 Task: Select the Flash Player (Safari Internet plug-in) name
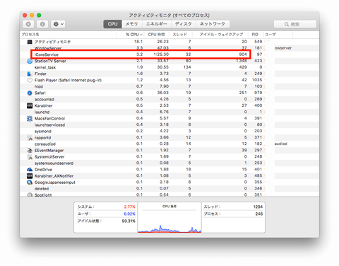pos(68,80)
